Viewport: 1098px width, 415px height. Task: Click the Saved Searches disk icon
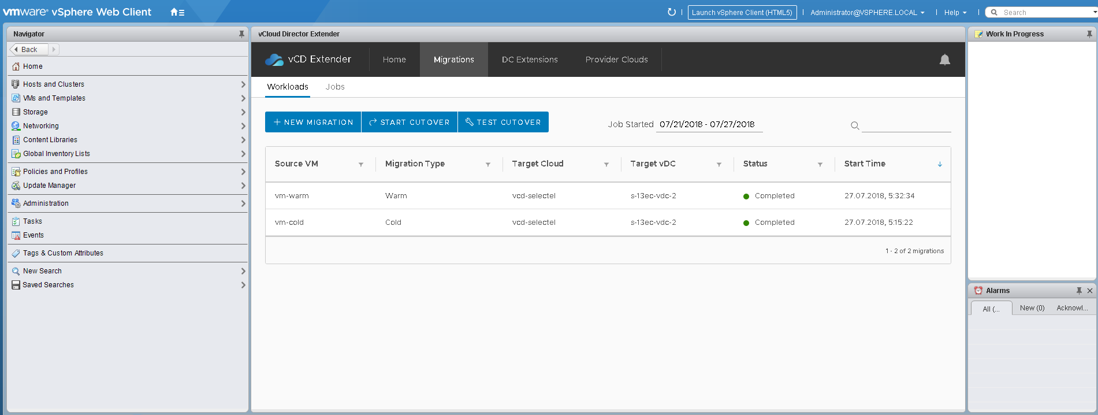[16, 285]
